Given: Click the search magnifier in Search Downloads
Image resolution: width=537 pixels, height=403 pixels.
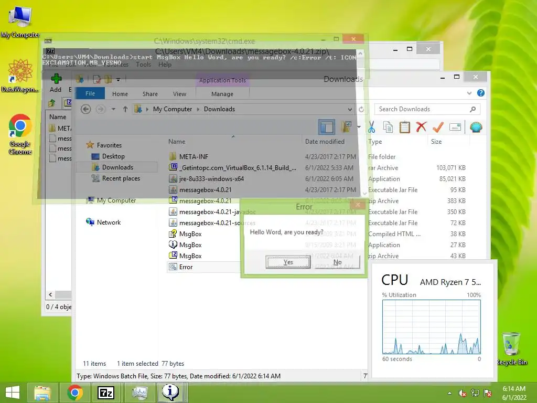Looking at the screenshot, I should [473, 109].
